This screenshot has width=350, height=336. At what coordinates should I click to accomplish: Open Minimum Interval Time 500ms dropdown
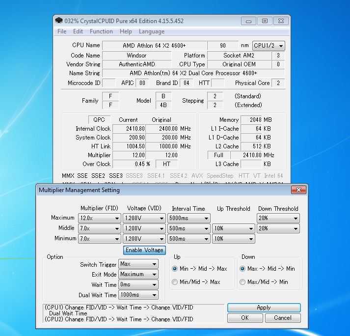point(189,239)
